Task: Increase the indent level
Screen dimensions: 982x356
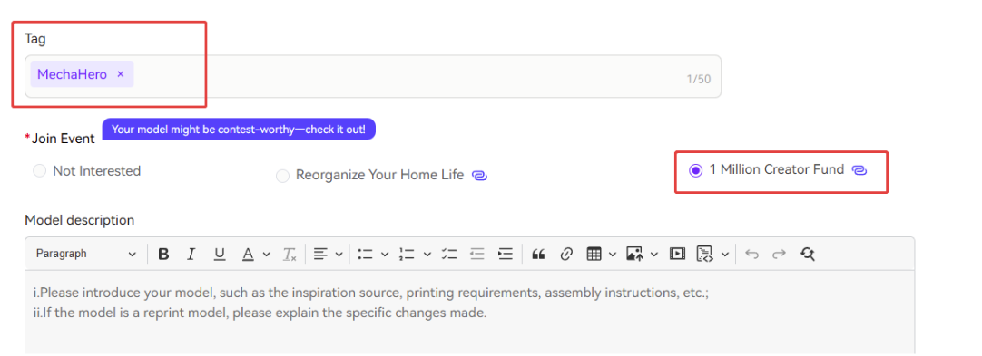Action: point(505,255)
